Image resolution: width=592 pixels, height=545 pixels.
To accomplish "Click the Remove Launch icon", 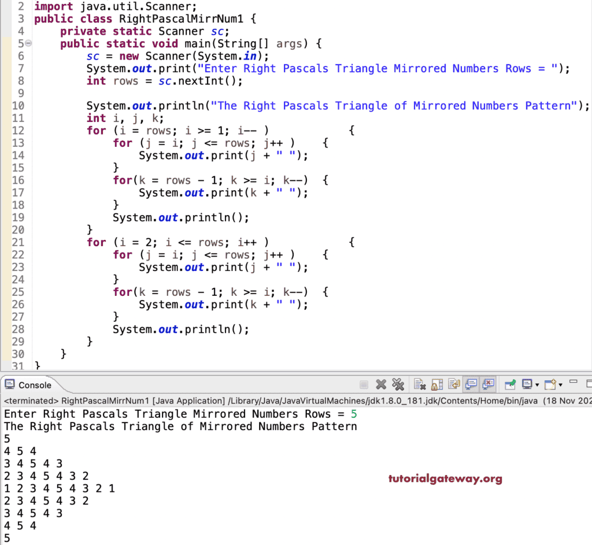I will (380, 384).
